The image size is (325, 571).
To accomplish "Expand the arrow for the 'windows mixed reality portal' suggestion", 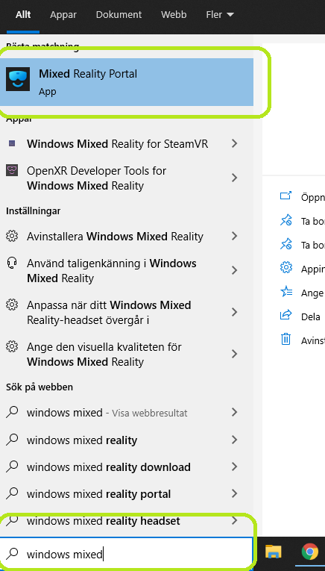I will coord(235,494).
